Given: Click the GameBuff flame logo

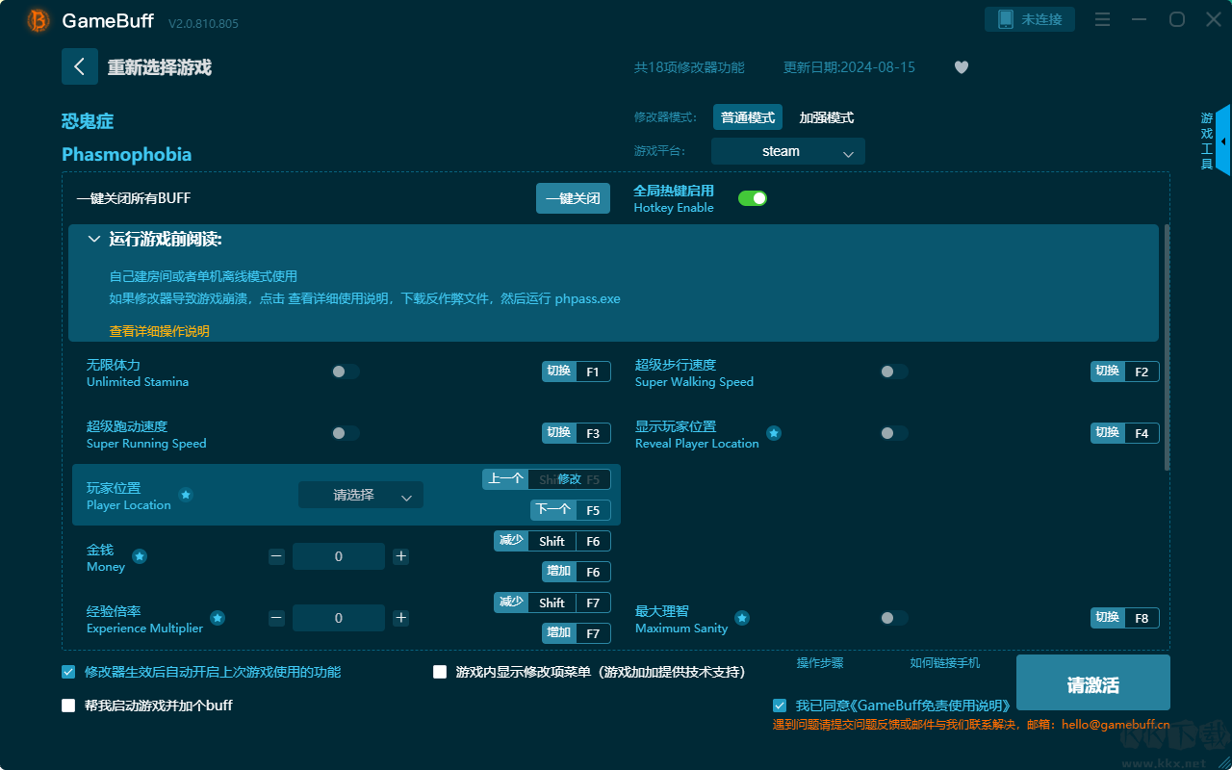Looking at the screenshot, I should pos(37,19).
